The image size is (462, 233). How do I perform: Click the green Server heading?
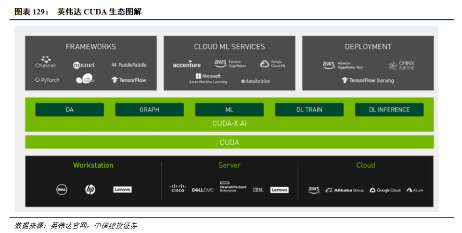tap(229, 165)
